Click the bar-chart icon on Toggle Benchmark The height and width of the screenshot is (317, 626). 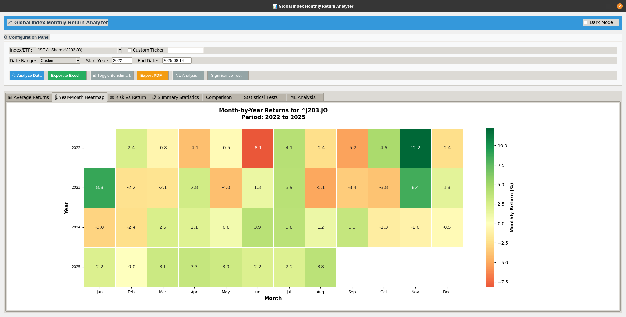tap(94, 76)
